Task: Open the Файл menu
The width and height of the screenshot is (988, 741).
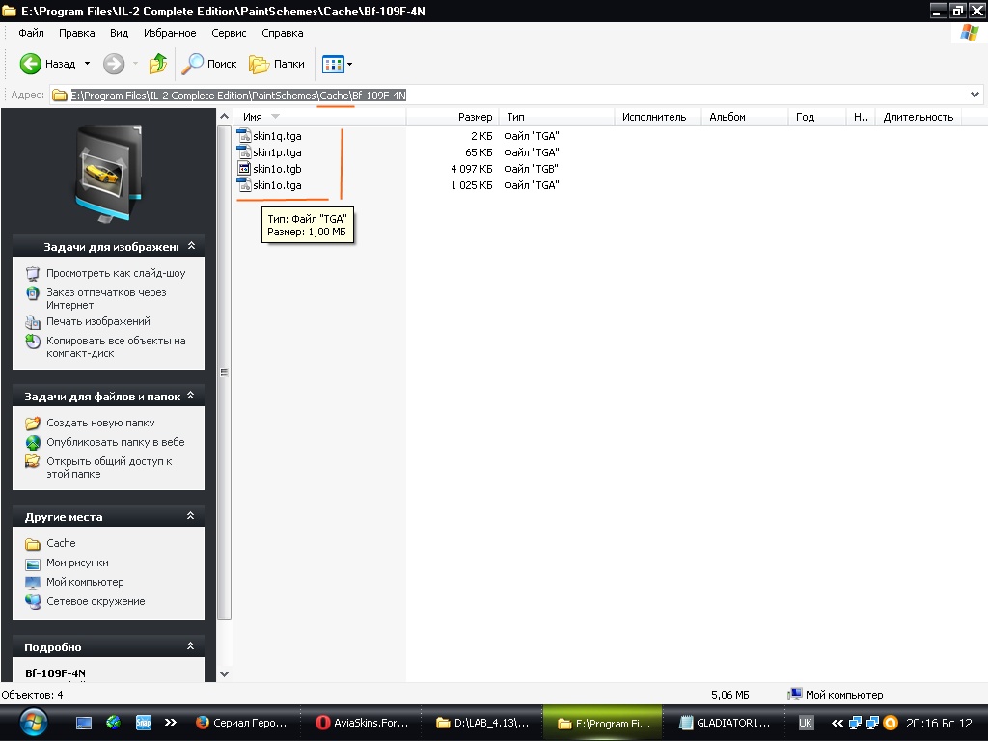Action: click(31, 33)
